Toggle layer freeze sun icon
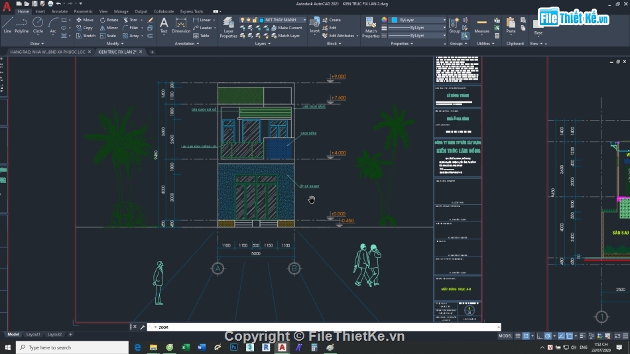 [248, 20]
